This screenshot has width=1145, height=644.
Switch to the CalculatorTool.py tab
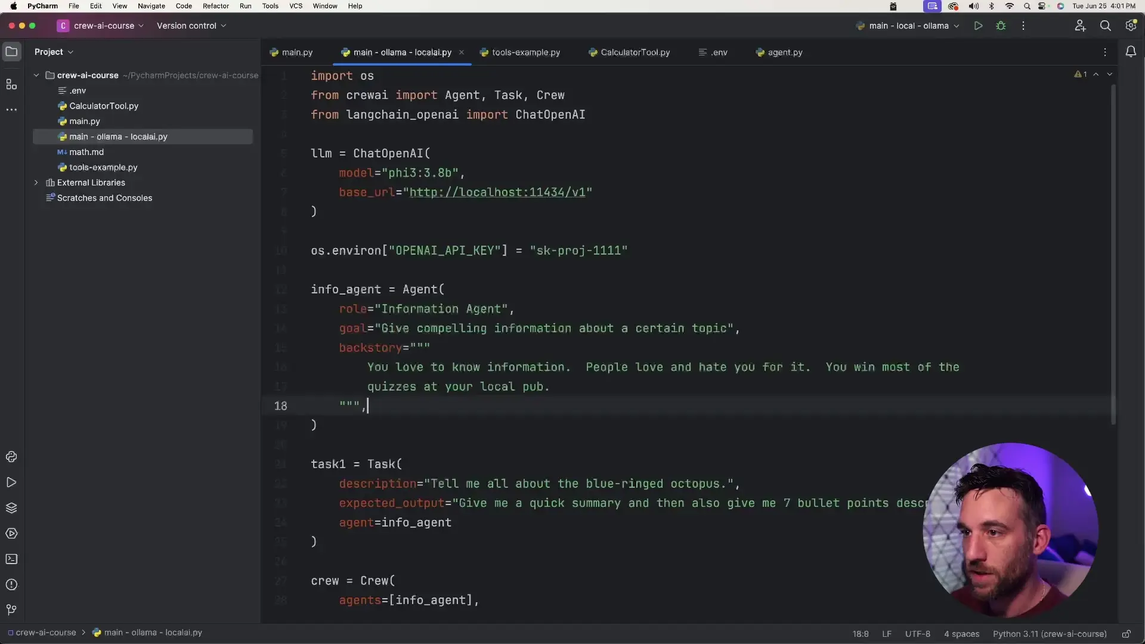(629, 52)
